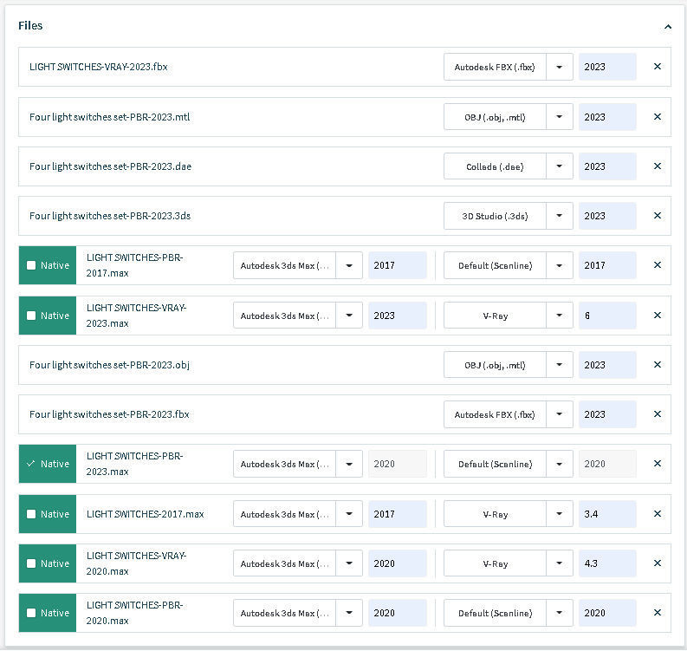Delete LIGHT SWITCHES-2017.max file with X

[x=657, y=514]
